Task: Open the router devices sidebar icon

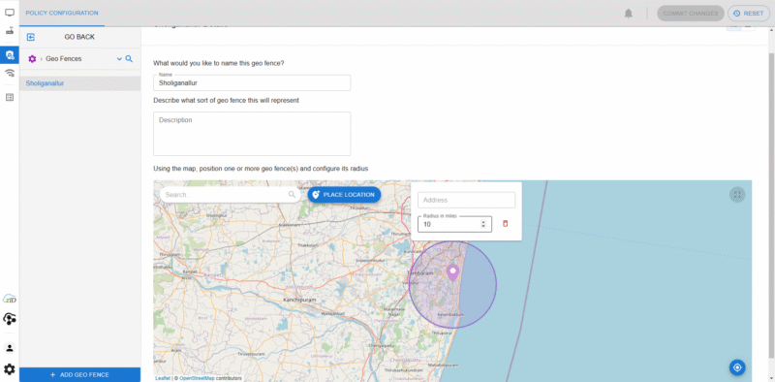Action: pyautogui.click(x=10, y=31)
